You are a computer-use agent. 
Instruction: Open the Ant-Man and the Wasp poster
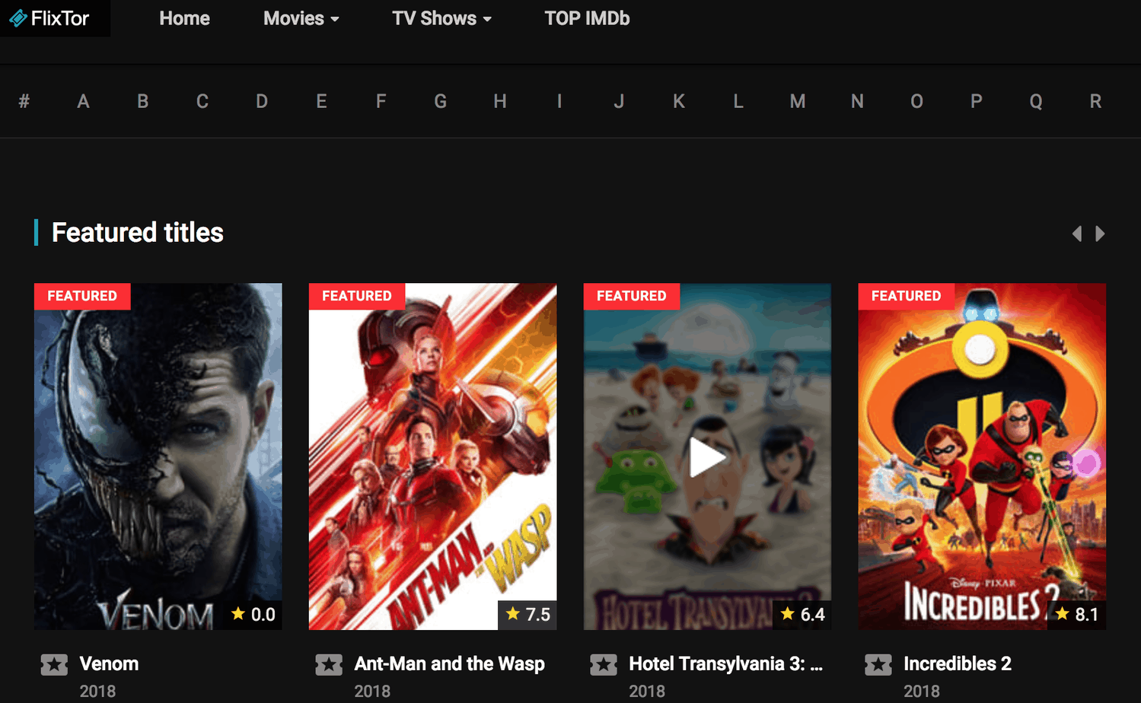pyautogui.click(x=432, y=456)
